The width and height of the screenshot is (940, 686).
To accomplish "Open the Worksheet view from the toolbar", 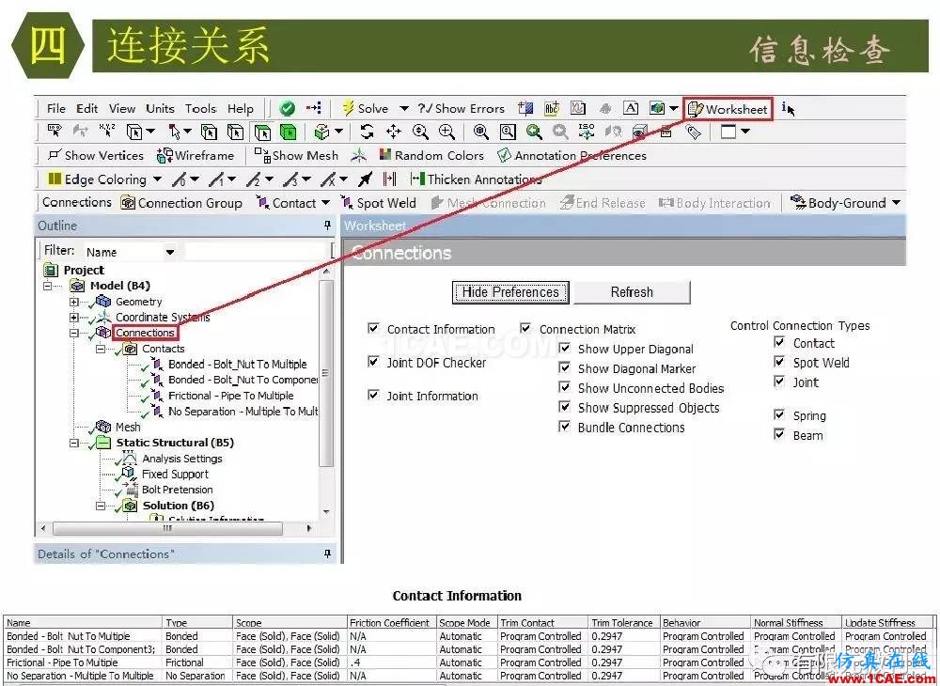I will 728,109.
